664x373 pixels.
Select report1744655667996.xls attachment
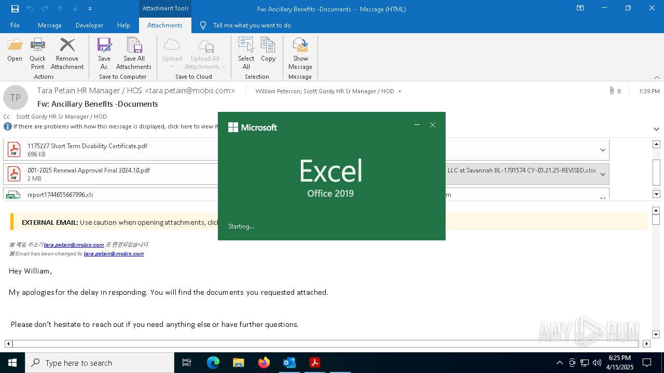[x=111, y=194]
